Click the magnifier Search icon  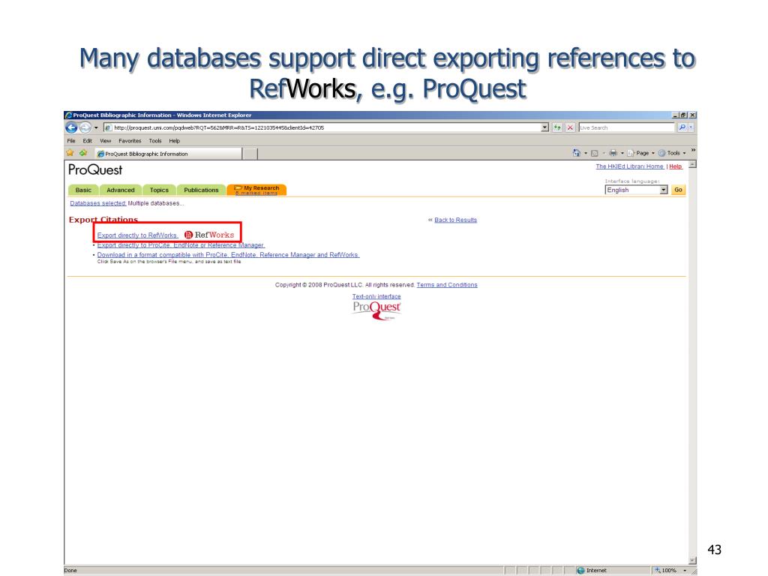682,127
